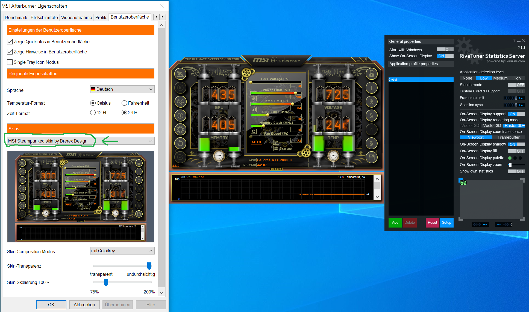Switch to the Videoaufnahme tab
The width and height of the screenshot is (529, 312).
[x=77, y=17]
